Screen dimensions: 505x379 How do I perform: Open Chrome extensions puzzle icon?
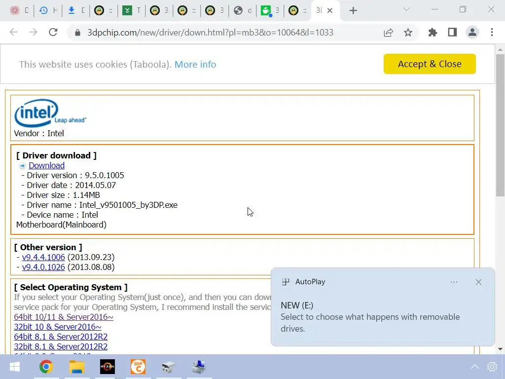tap(433, 32)
